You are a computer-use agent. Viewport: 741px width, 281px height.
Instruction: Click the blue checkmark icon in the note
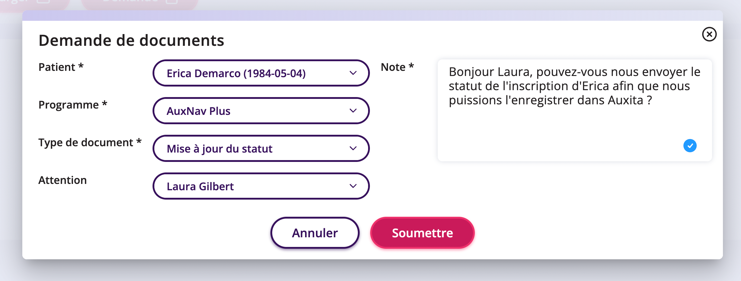tap(690, 146)
